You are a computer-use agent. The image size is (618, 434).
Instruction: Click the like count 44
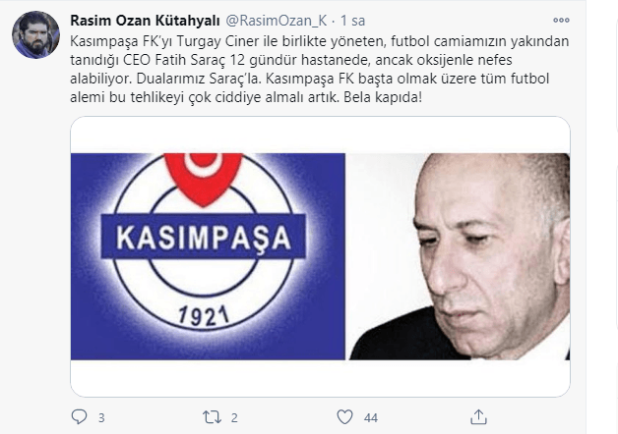tap(371, 418)
